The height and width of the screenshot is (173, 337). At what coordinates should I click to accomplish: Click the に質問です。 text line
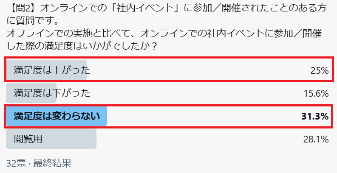[x=33, y=21]
